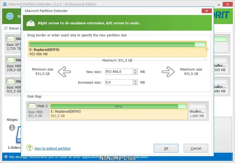Screen dimensions: 235x163
Task: Click the round target icon in main banner
Action: point(10,16)
